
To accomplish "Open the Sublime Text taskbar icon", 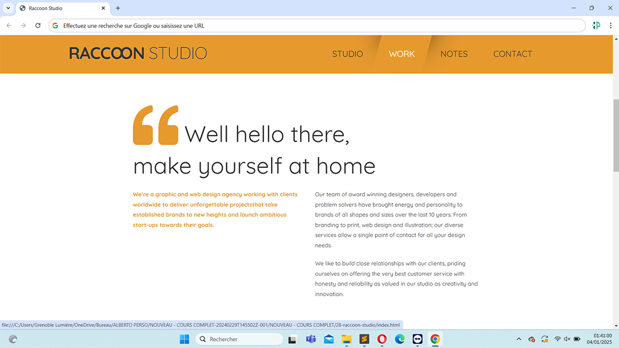I will coord(364,339).
